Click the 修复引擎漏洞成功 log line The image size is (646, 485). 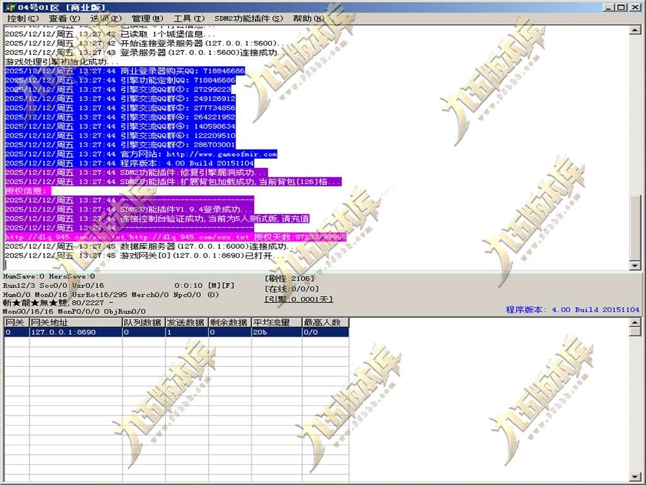[x=136, y=172]
